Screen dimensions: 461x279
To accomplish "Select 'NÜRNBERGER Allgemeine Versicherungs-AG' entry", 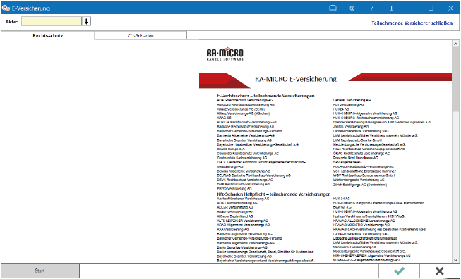I will point(366,260).
